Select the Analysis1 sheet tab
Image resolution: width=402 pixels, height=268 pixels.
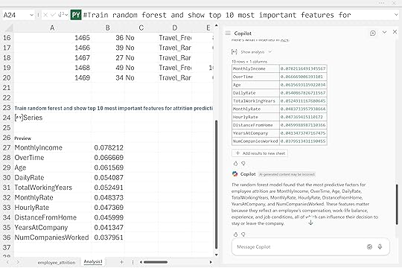93,261
